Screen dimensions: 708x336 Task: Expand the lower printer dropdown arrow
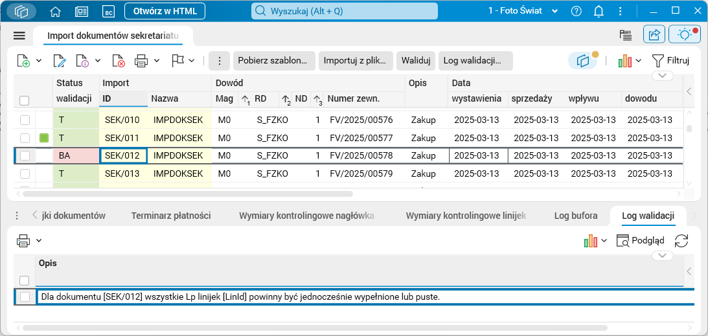click(39, 240)
